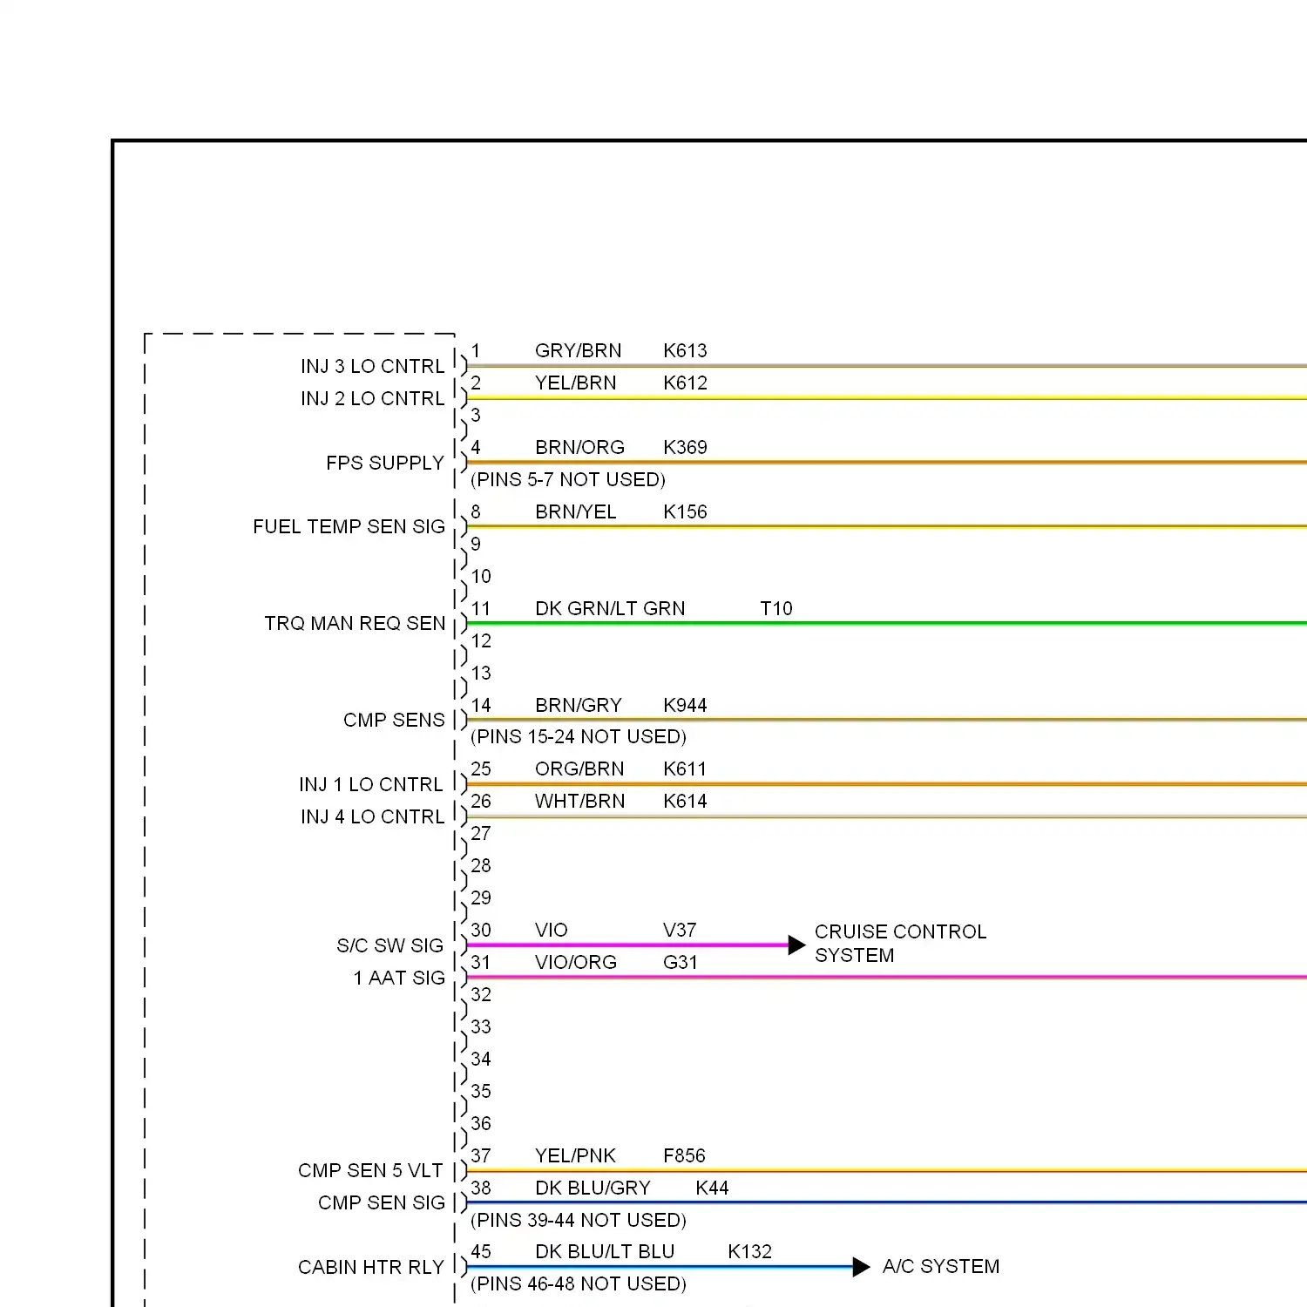1307x1307 pixels.
Task: Click the ORG/BRN wire color text
Action: 579,769
